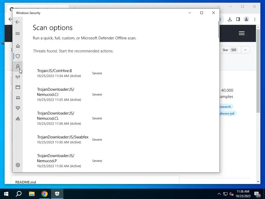265x199 pixels.
Task: Click Severe label of Swabfex threat
Action: (x=97, y=140)
